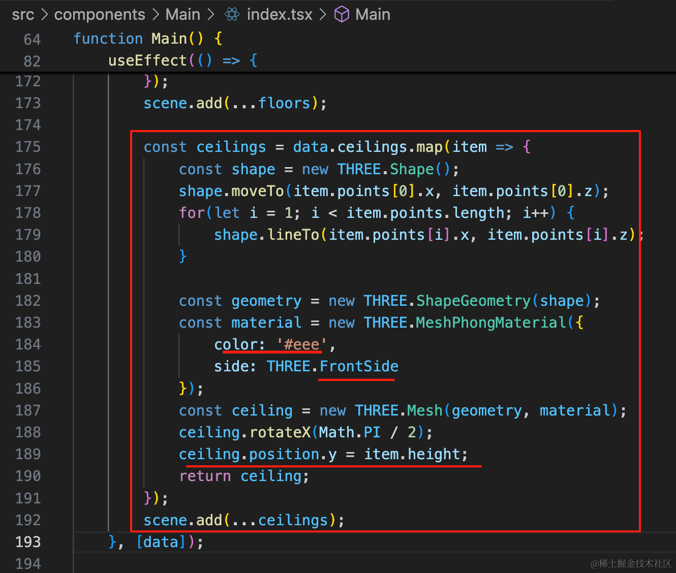Click 'THREE.Mesh' on line 187
This screenshot has height=573, width=676.
pos(398,410)
